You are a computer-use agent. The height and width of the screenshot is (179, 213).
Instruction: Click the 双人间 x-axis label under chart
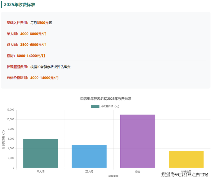click(x=89, y=172)
